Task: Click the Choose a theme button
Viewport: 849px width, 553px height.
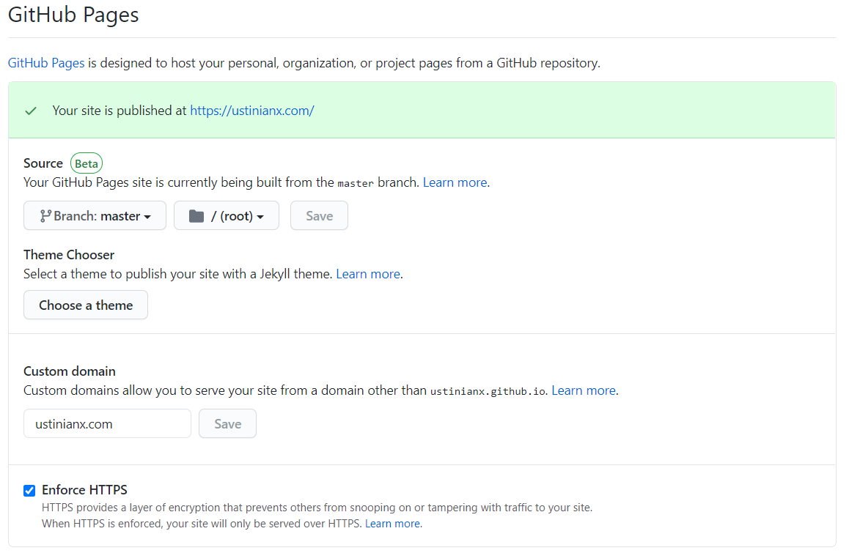Action: [x=86, y=305]
